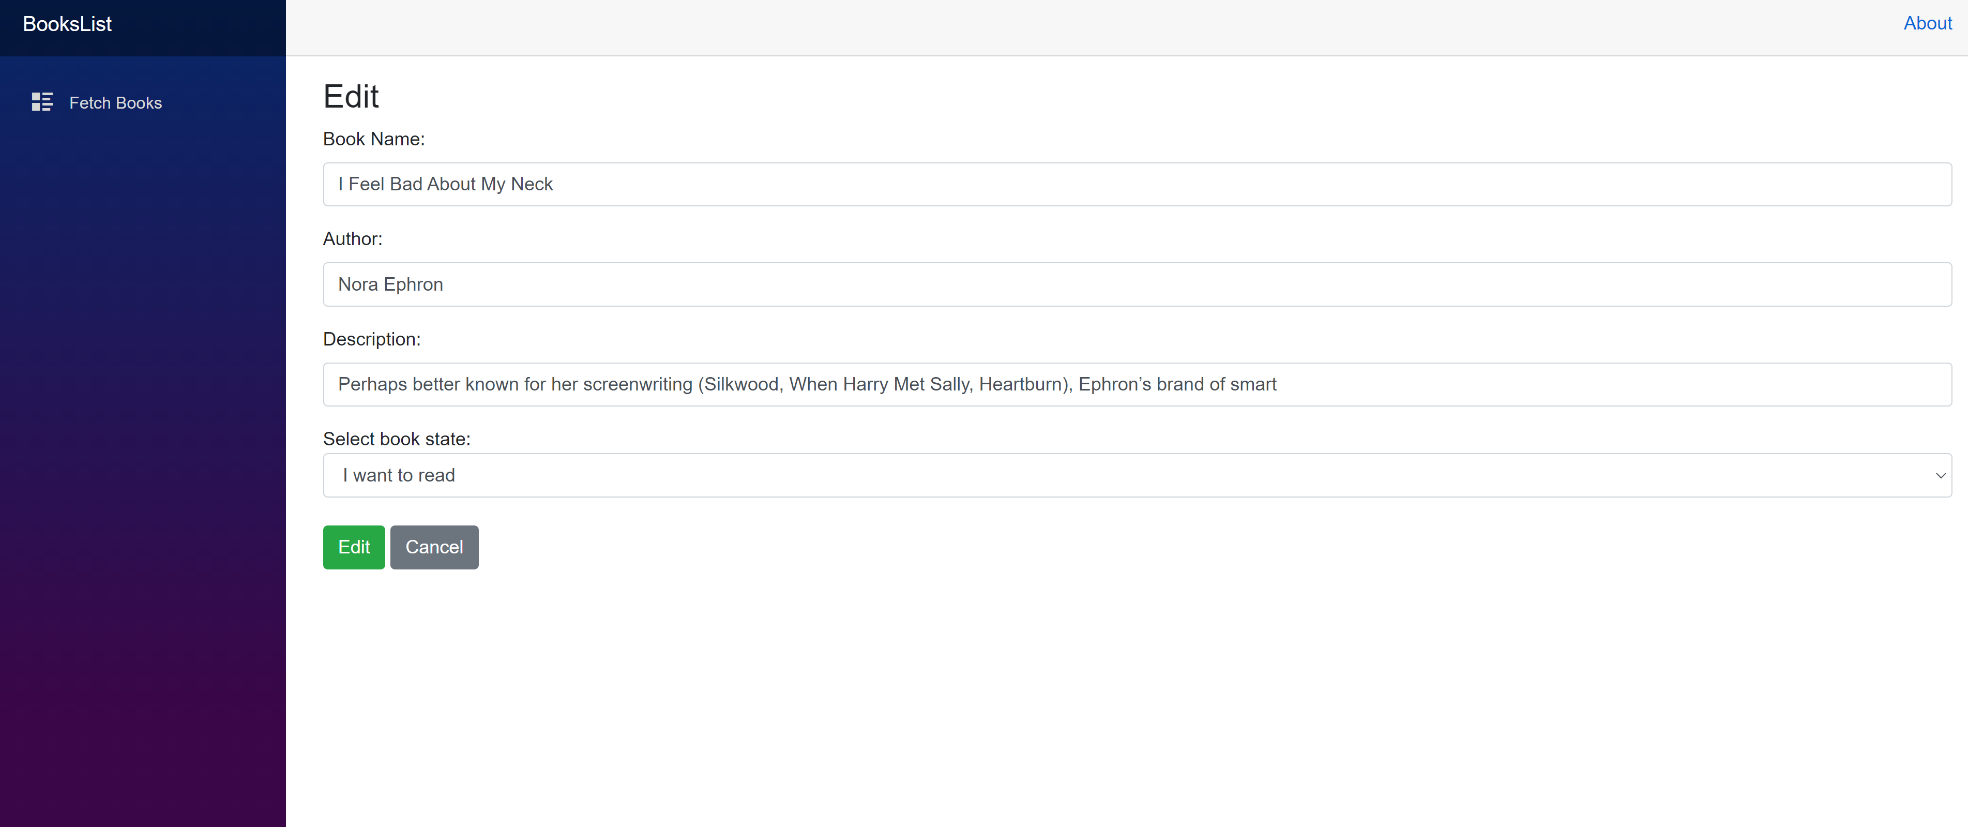
Task: Open the Fetch Books sidebar menu item
Action: (115, 103)
